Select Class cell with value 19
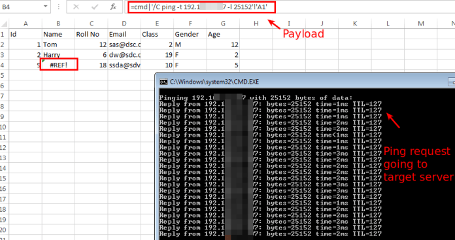 coord(157,55)
